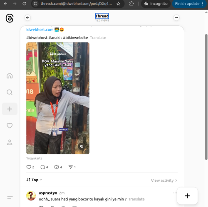The image size is (208, 207).
Task: Open the Yogyakarta location tag
Action: 34,158
